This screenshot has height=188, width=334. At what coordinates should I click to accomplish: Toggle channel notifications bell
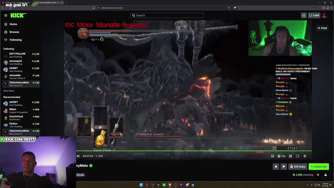coord(276,167)
